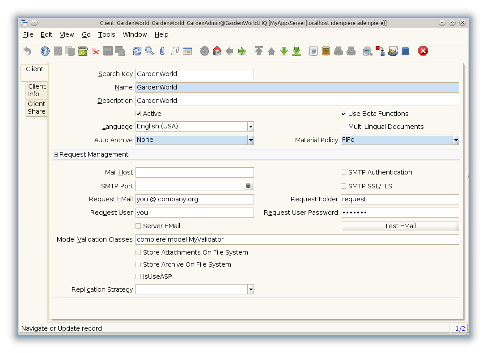
Task: Click the Test EMail button
Action: pyautogui.click(x=400, y=226)
